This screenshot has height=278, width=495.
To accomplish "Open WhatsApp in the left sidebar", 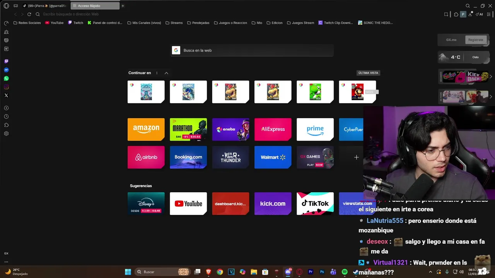I will coord(6,78).
